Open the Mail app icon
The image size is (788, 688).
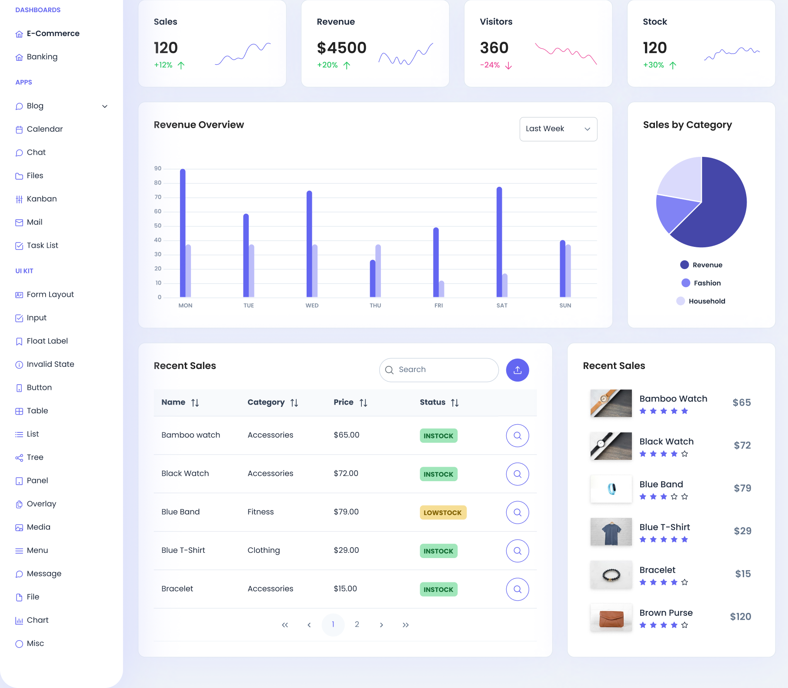[x=19, y=222]
